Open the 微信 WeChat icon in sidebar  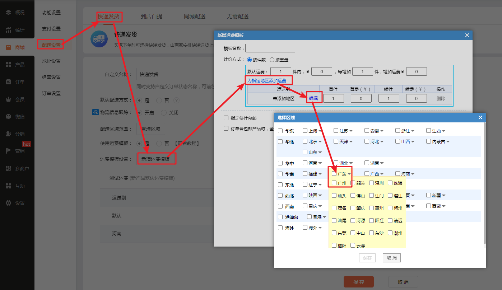[x=8, y=117]
